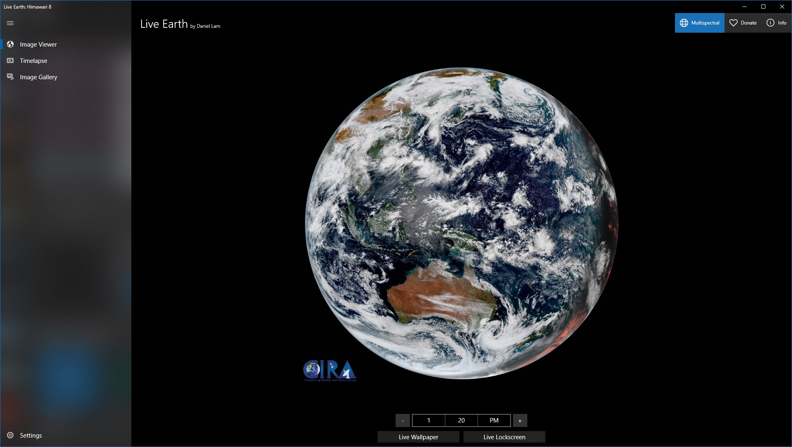The width and height of the screenshot is (792, 447).
Task: Click the PM period field
Action: click(x=494, y=420)
